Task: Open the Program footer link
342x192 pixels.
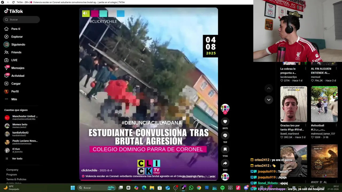Action: (x=11, y=175)
